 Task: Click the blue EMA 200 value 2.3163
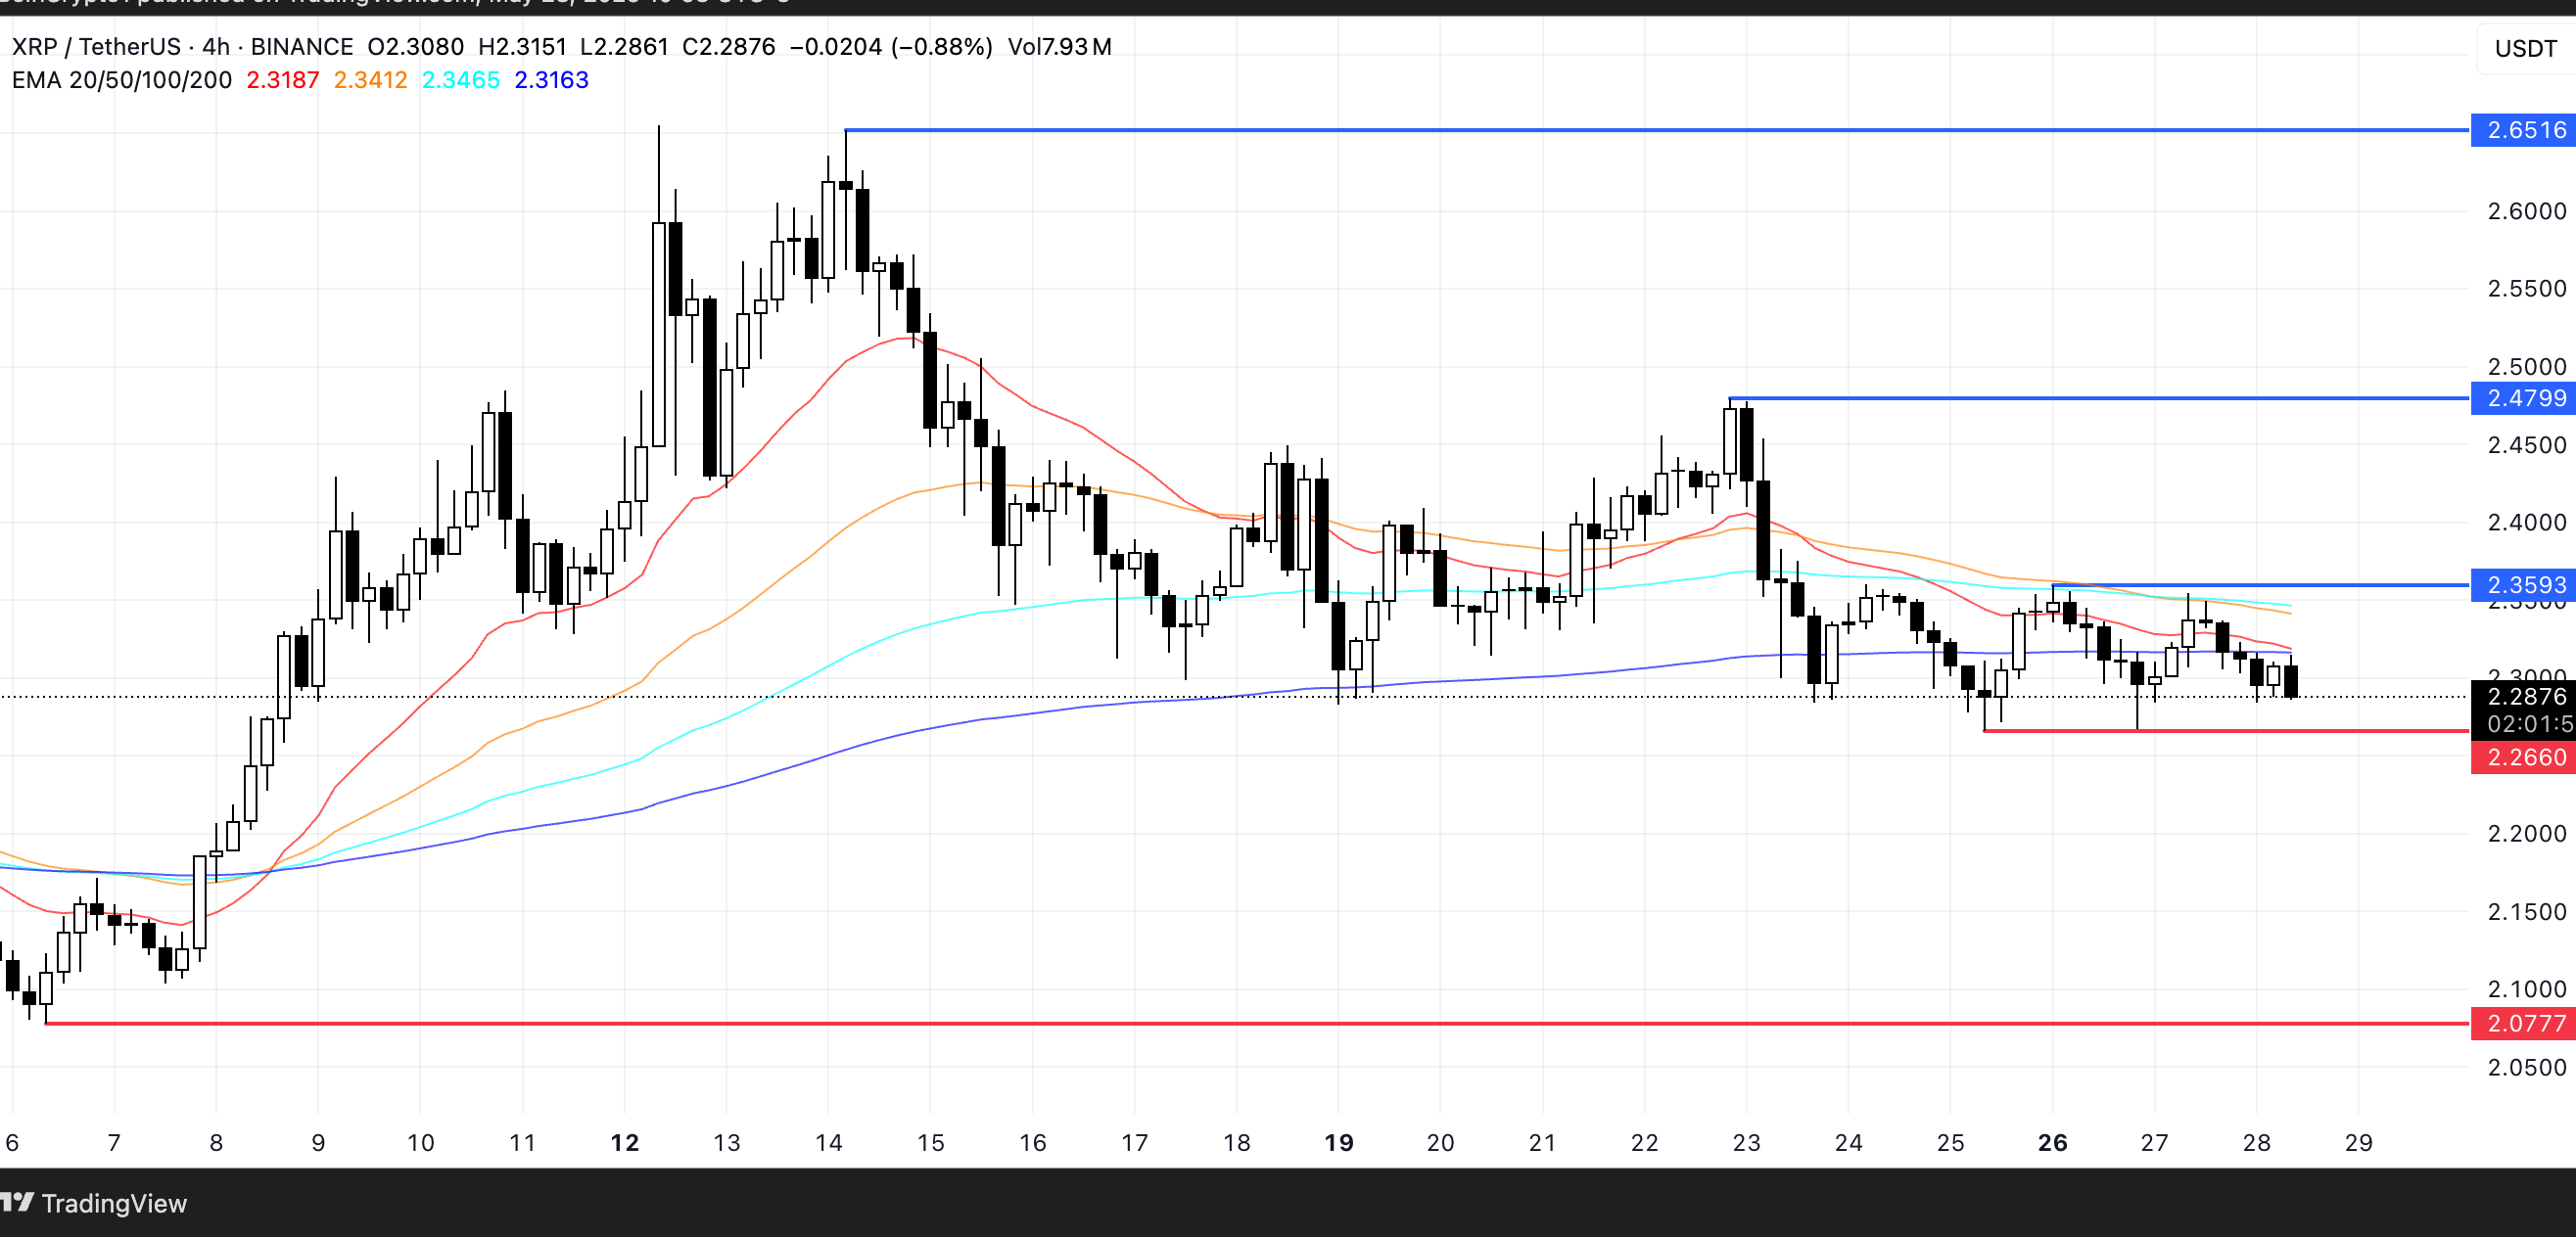click(x=552, y=80)
